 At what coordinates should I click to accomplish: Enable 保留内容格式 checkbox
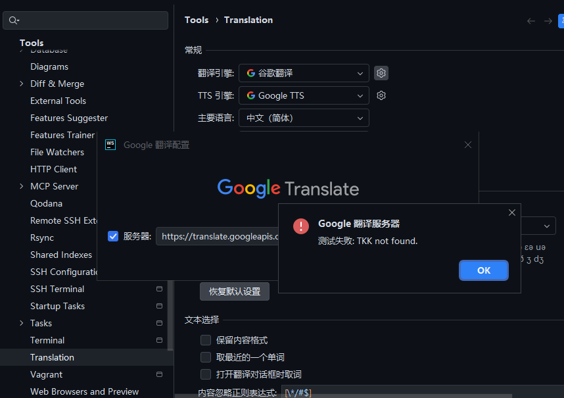click(206, 340)
